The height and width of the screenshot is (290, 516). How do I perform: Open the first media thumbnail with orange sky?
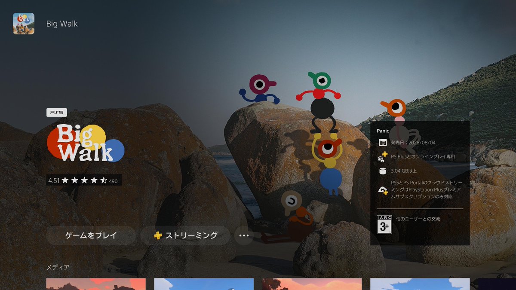click(x=96, y=284)
